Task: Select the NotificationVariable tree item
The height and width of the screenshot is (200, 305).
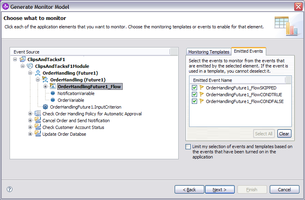Action: click(x=76, y=93)
